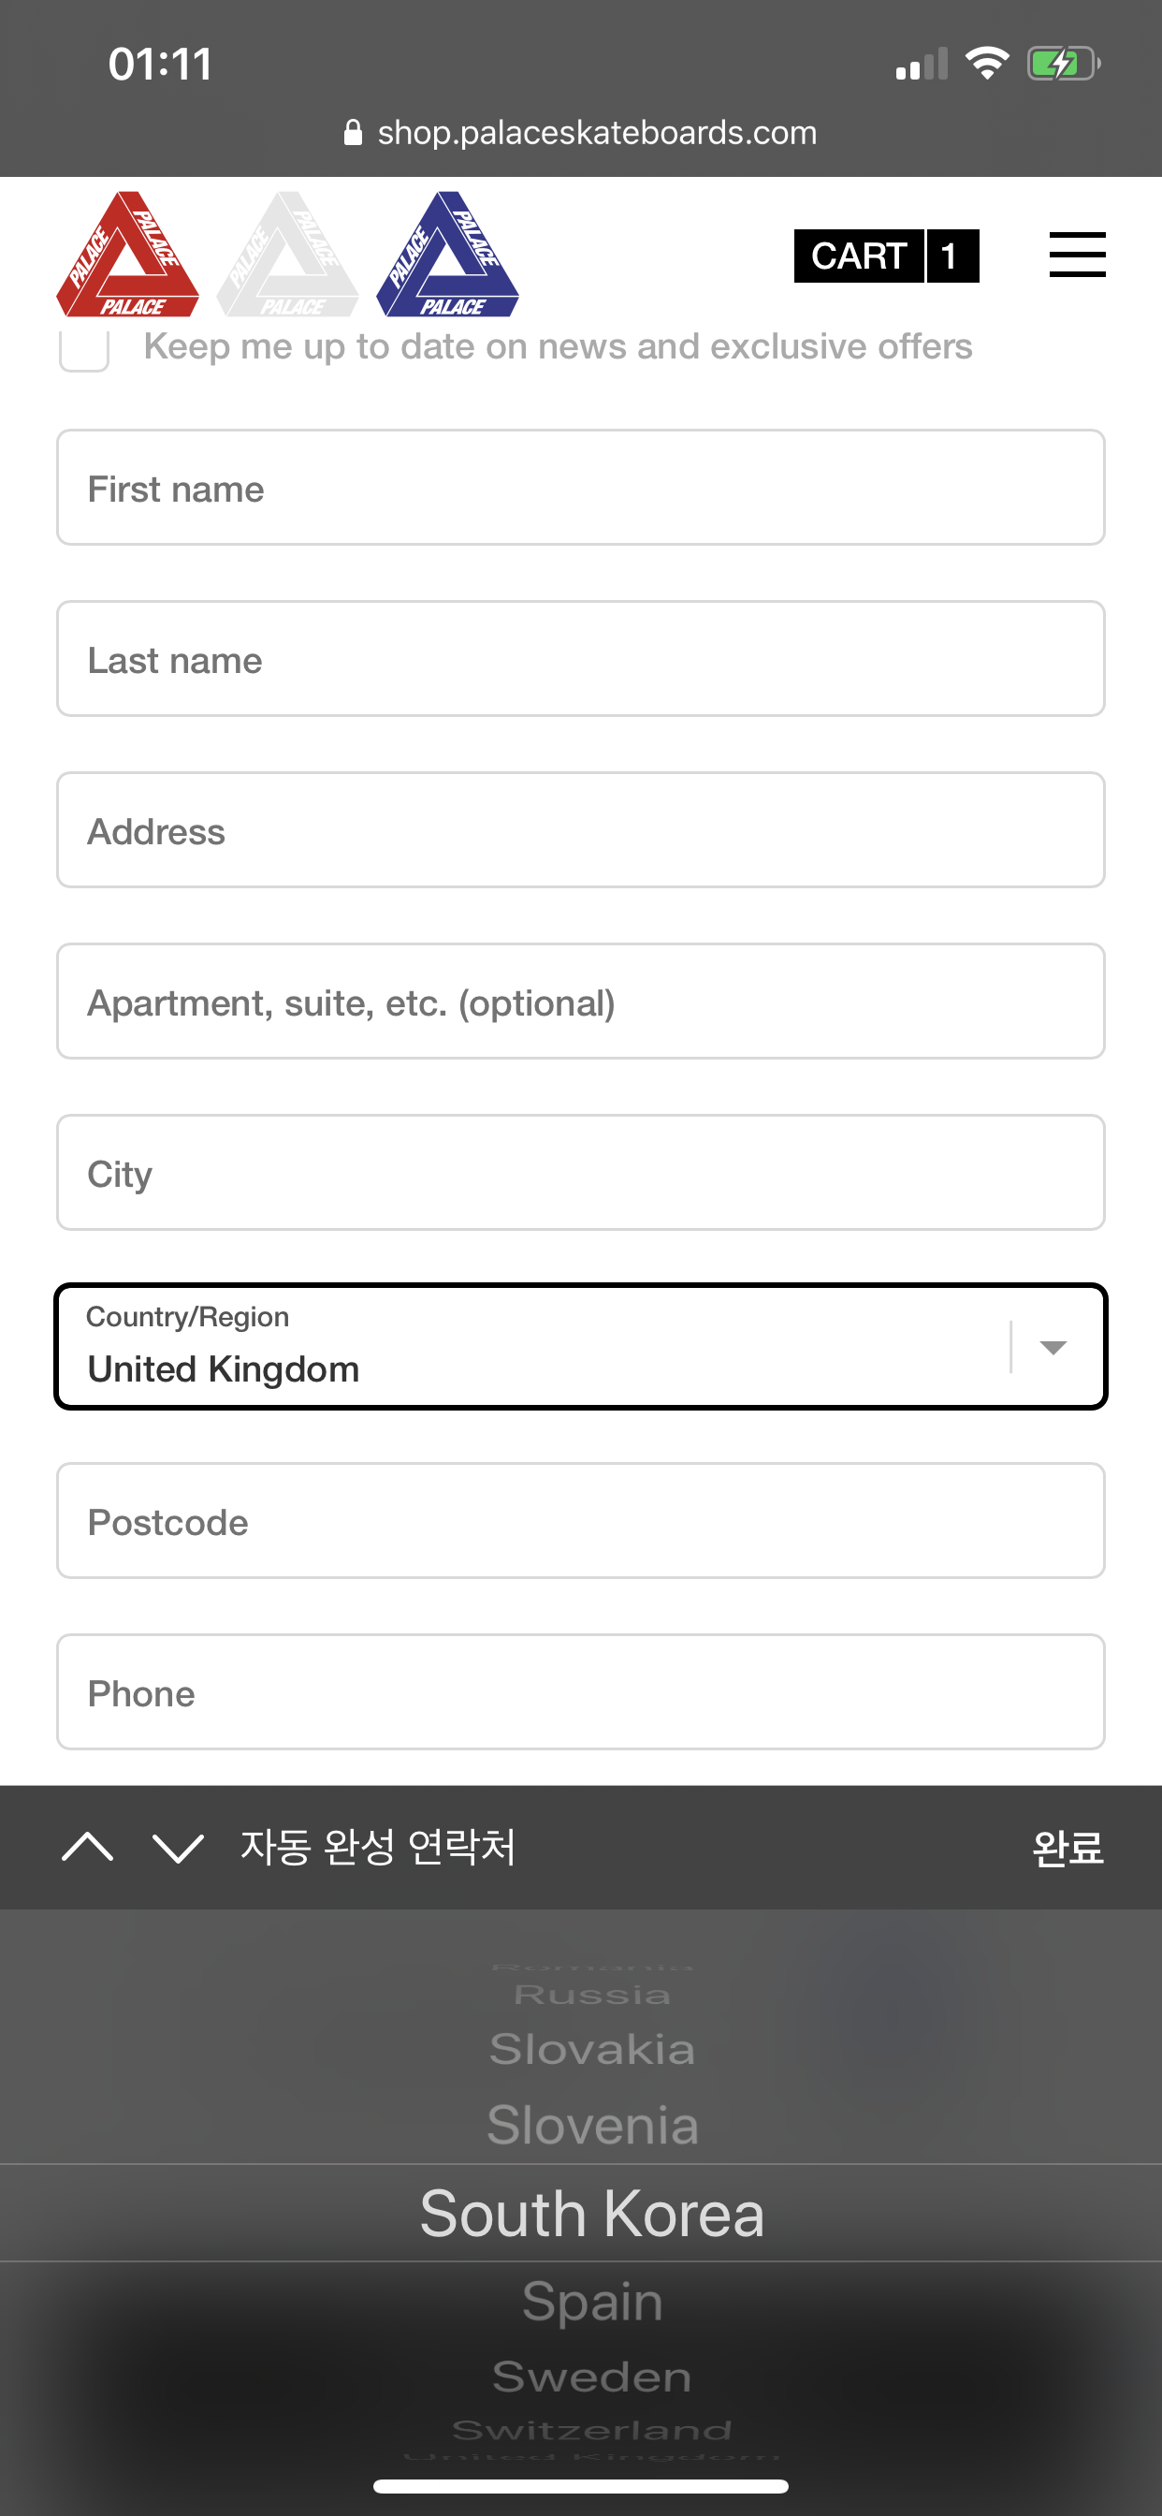Image resolution: width=1162 pixels, height=2516 pixels.
Task: Open the Country/Region dropdown arrow
Action: [x=1053, y=1347]
